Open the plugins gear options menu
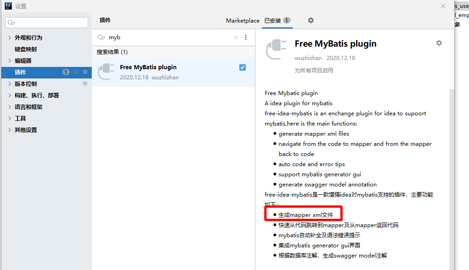This screenshot has height=270, width=469. click(311, 20)
